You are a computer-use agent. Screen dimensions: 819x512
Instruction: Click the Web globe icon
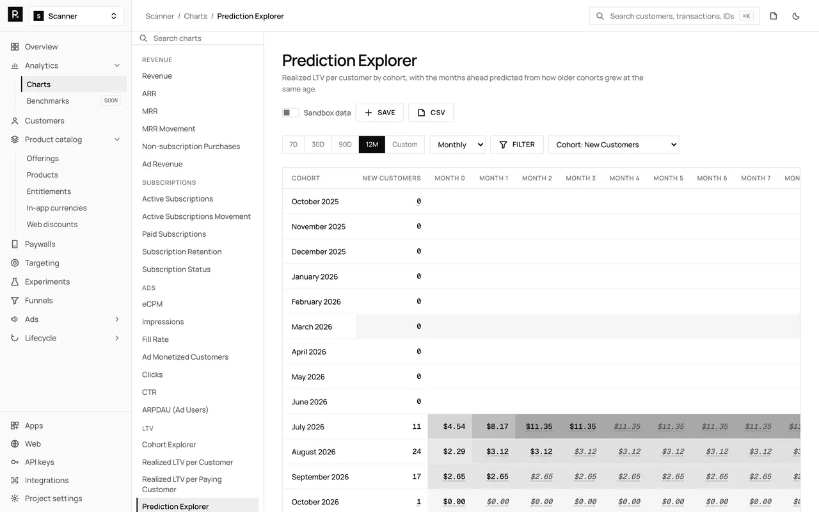pos(15,444)
